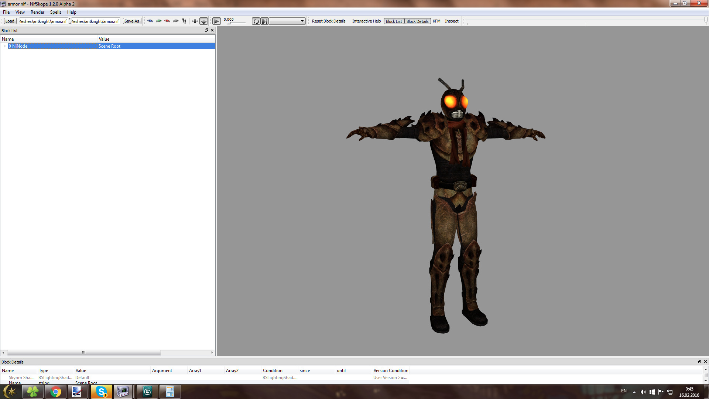Screen dimensions: 709x399
Task: Open the paint image editor taskbar icon
Action: (x=77, y=392)
